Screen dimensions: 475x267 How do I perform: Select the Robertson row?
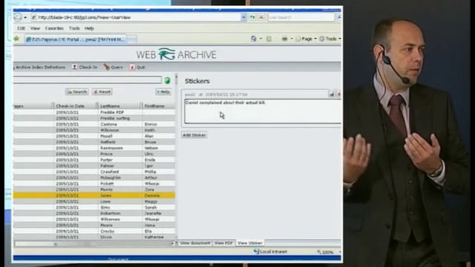94,214
